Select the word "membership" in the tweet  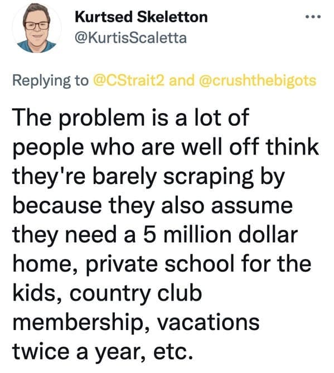[78, 323]
